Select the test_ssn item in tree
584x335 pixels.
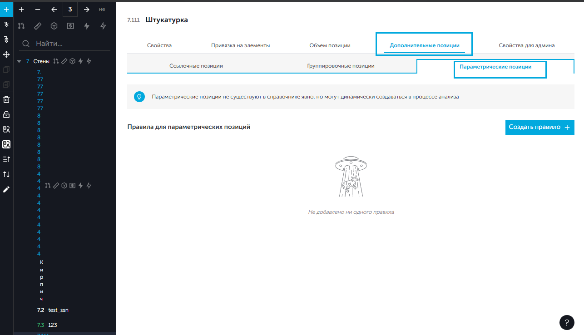(58, 310)
